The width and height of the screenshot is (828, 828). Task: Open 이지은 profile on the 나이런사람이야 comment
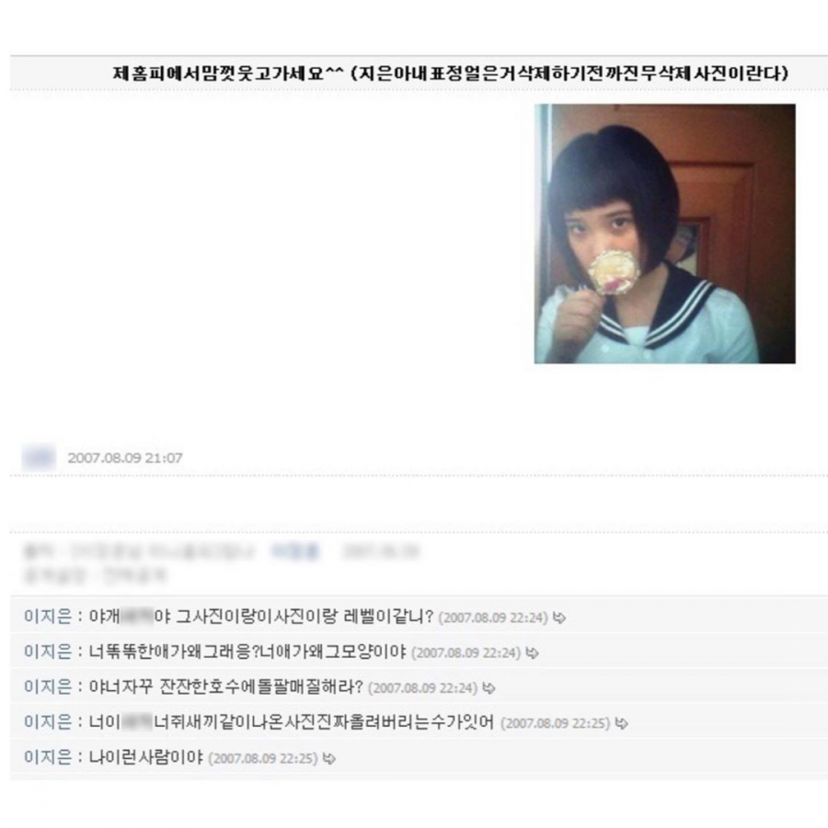click(x=48, y=757)
